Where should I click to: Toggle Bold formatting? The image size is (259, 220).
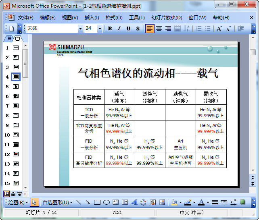tap(110, 29)
